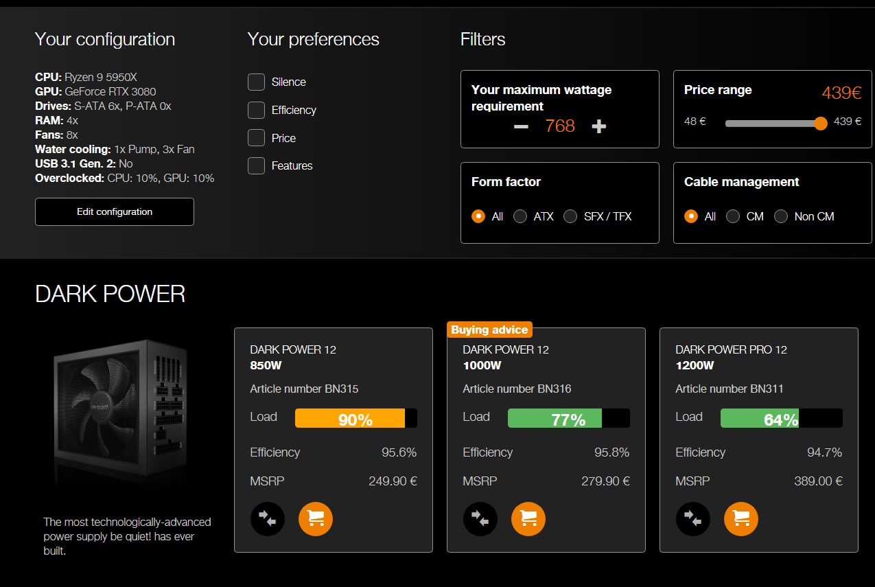This screenshot has width=875, height=587.
Task: Click Article number BN315
Action: (x=304, y=389)
